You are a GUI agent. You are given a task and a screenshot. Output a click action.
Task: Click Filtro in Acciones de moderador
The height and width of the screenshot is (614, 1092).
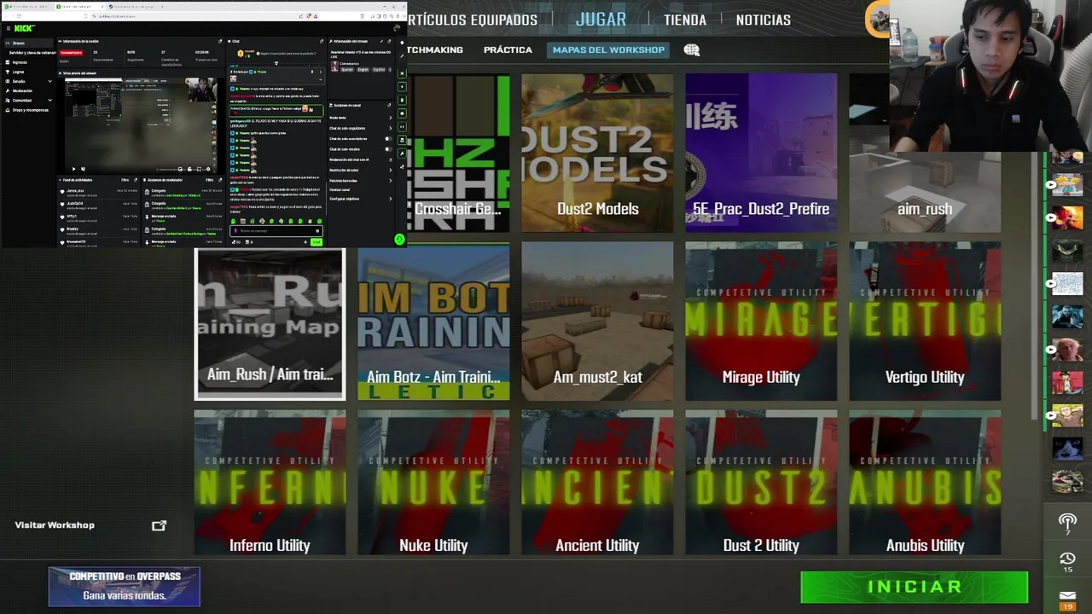(x=210, y=180)
